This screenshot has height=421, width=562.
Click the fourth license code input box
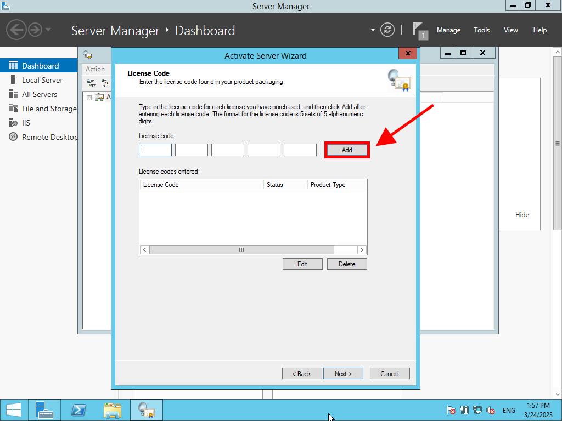[264, 150]
